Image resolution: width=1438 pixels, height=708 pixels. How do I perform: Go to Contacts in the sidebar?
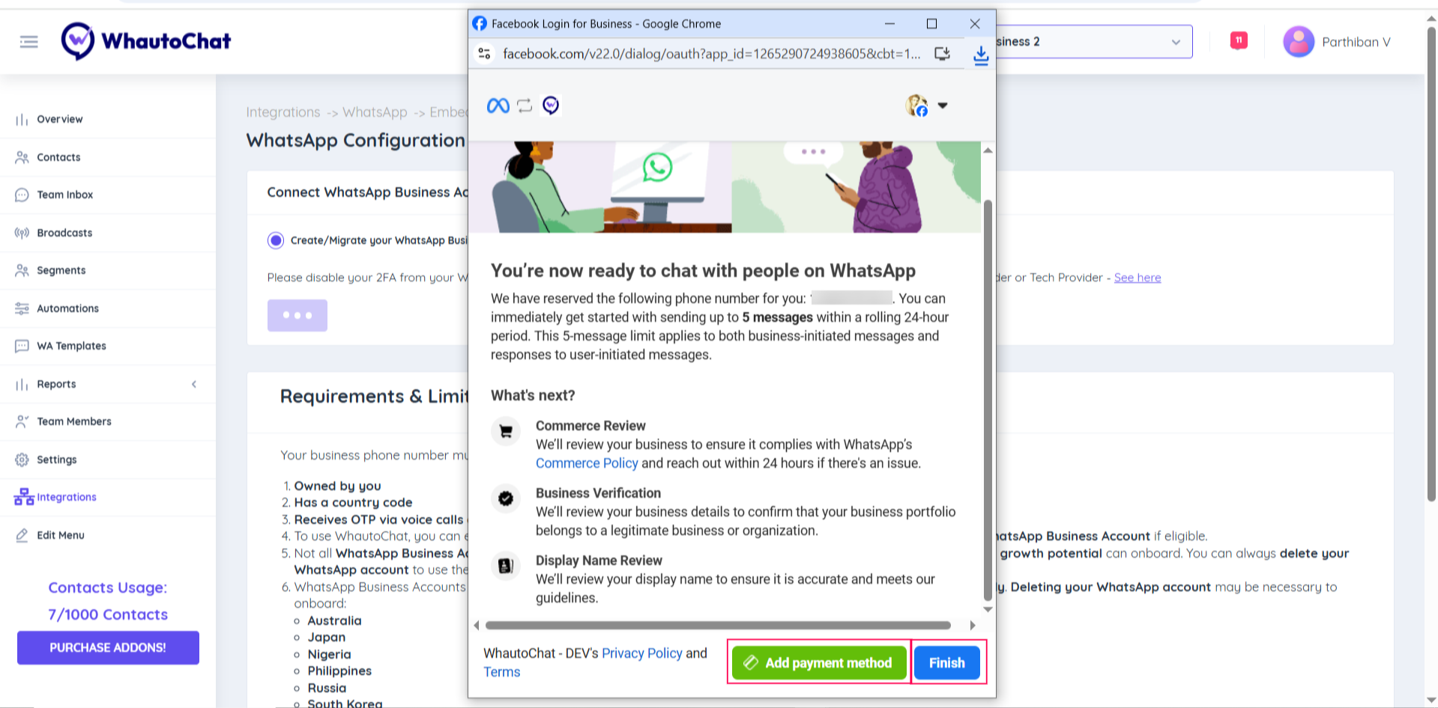tap(58, 157)
